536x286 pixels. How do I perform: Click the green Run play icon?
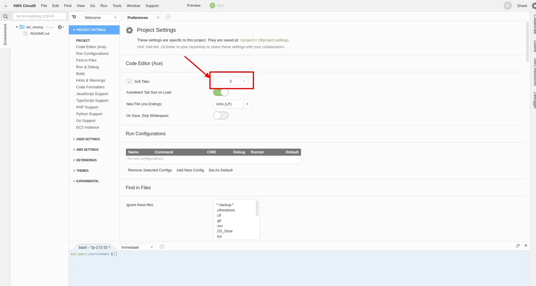coord(212,6)
